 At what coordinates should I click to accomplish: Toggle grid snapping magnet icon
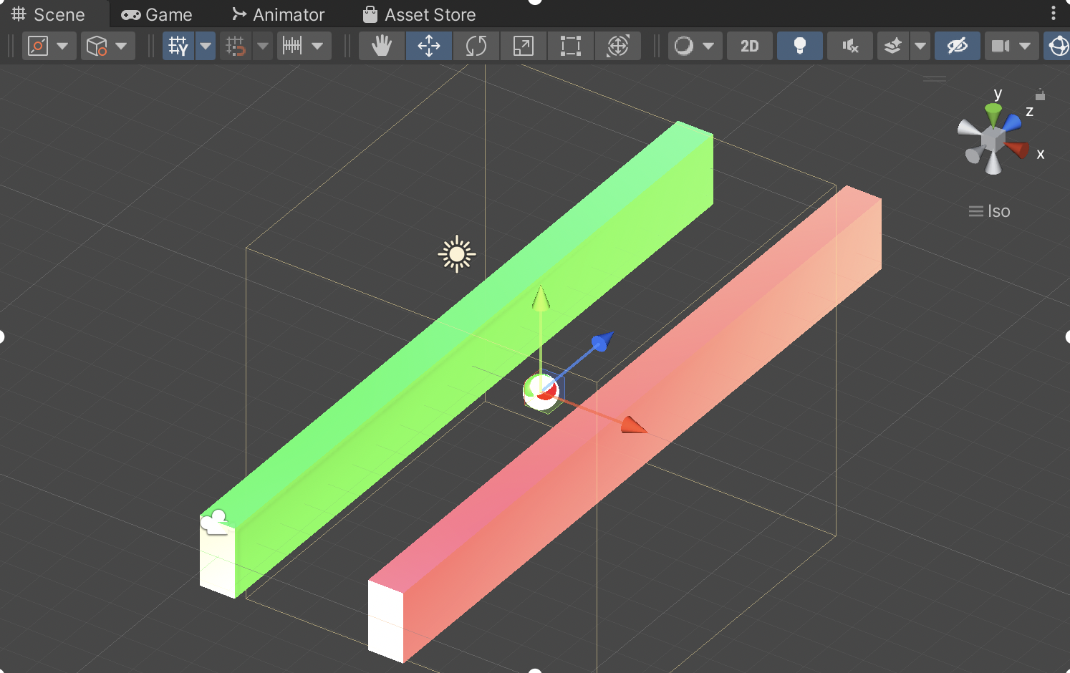pyautogui.click(x=236, y=47)
